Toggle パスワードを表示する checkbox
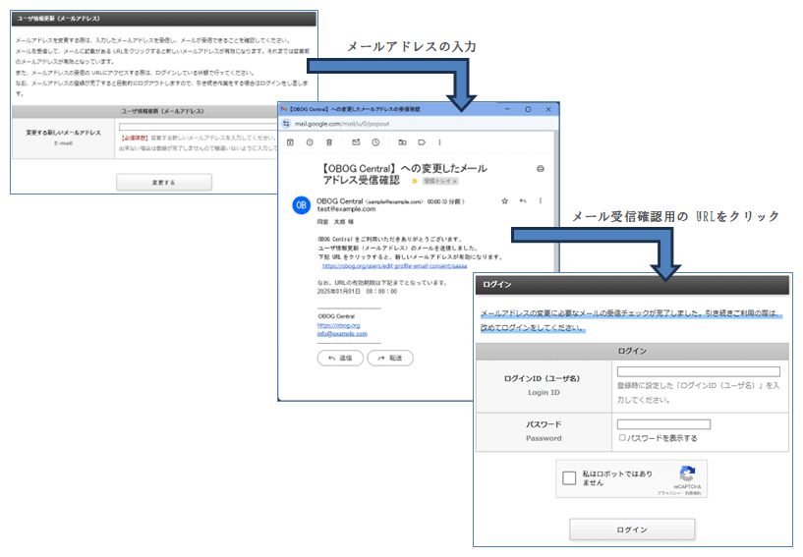803x557 pixels. 622,438
